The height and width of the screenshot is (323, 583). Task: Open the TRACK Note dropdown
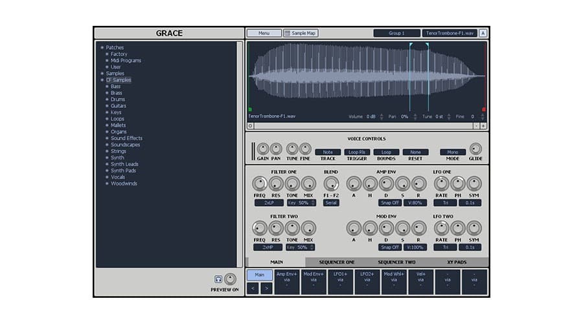(328, 152)
